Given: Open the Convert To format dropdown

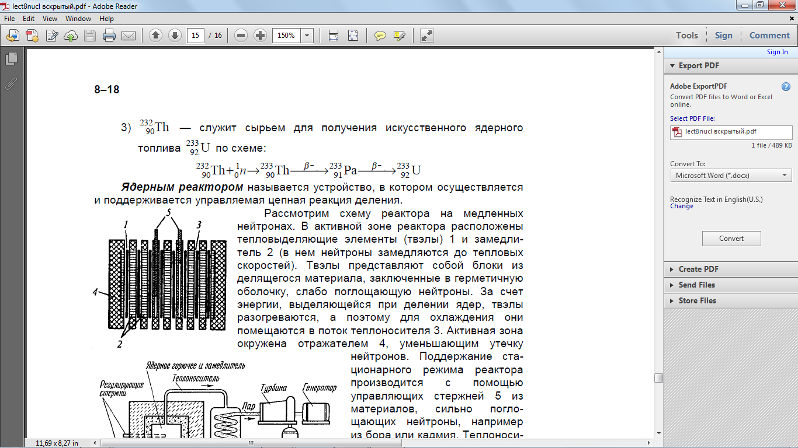Looking at the screenshot, I should coord(731,175).
